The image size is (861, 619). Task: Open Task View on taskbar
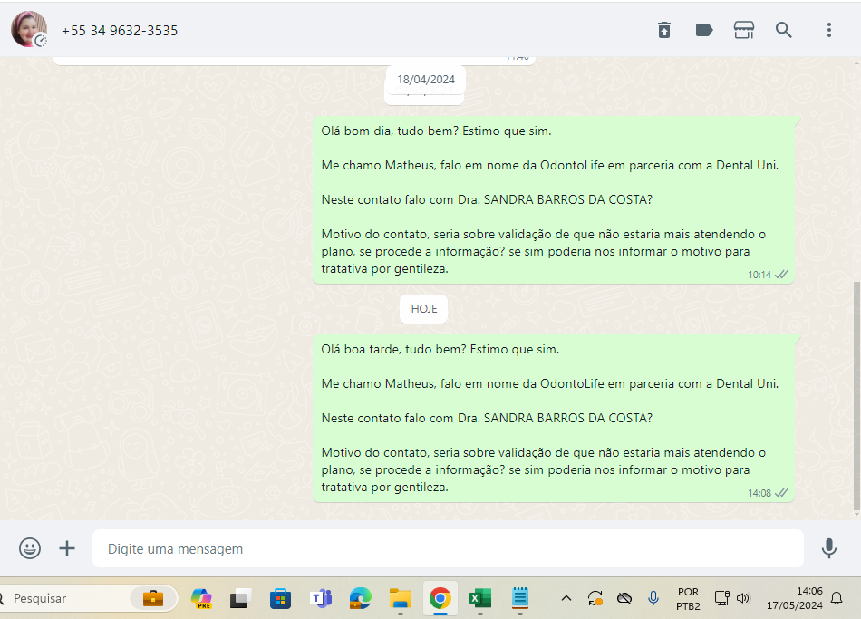[240, 598]
